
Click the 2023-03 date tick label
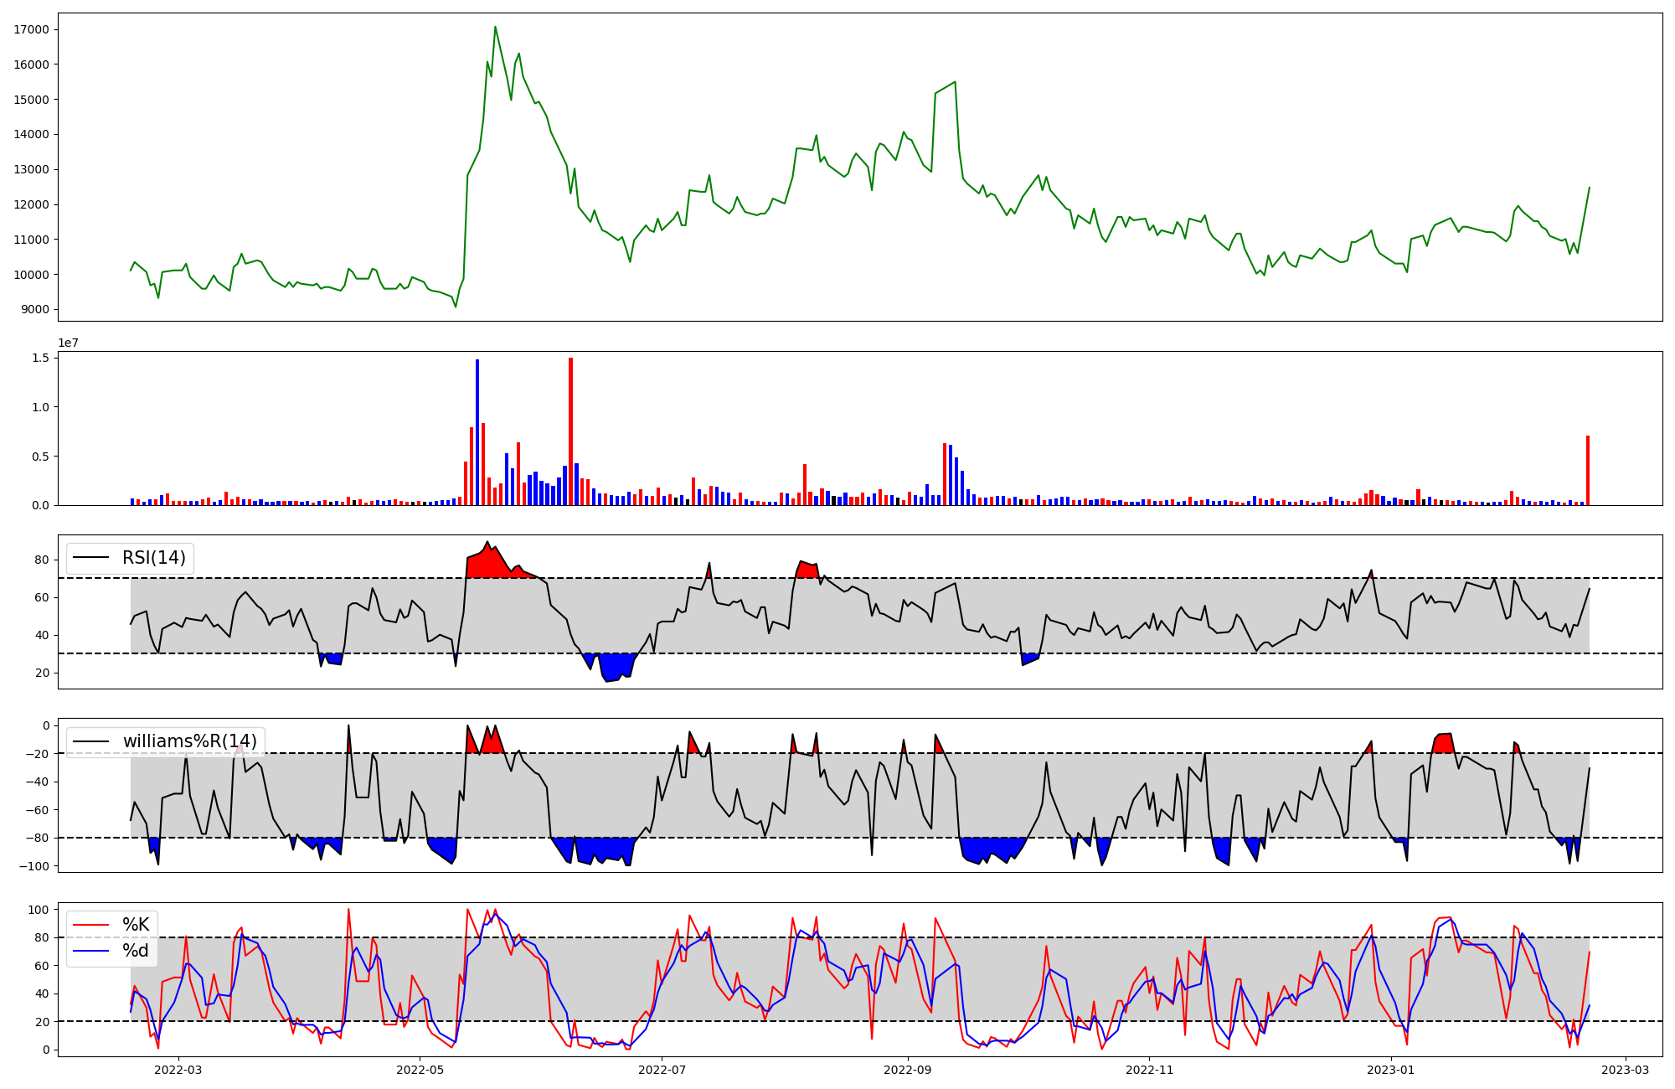[1625, 1070]
